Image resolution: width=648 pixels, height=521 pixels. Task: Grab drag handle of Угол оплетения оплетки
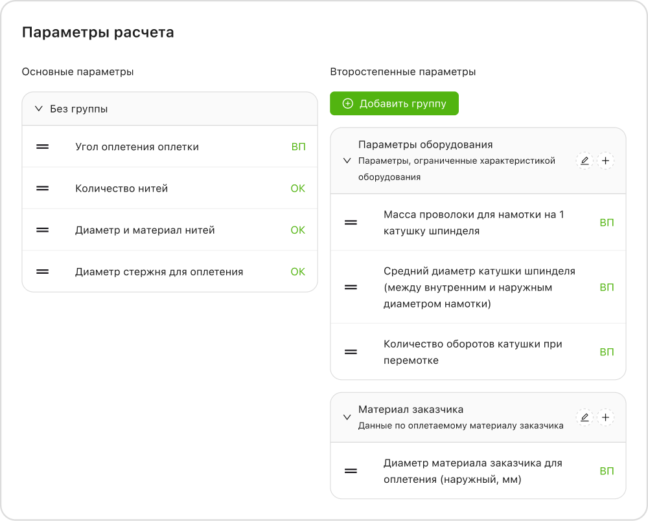click(x=43, y=147)
